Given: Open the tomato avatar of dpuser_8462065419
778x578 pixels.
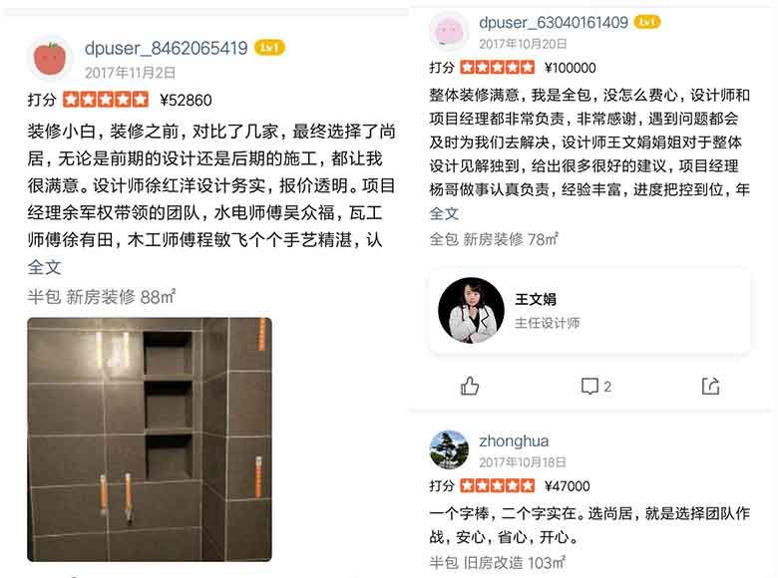Looking at the screenshot, I should [x=50, y=59].
